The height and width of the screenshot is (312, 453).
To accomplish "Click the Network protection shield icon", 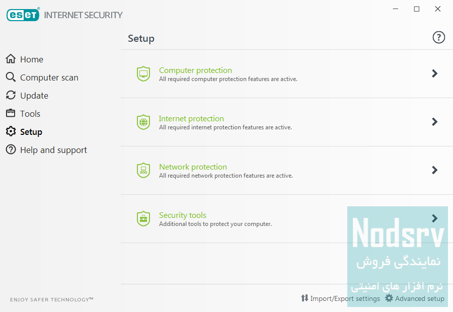I will click(143, 170).
